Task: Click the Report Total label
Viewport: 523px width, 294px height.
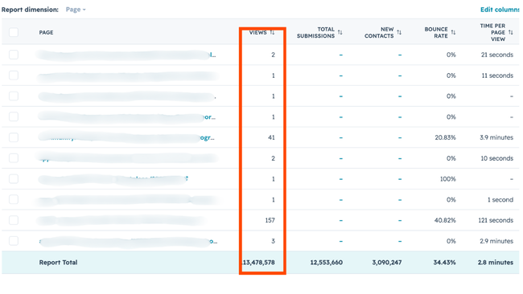Action: [58, 263]
